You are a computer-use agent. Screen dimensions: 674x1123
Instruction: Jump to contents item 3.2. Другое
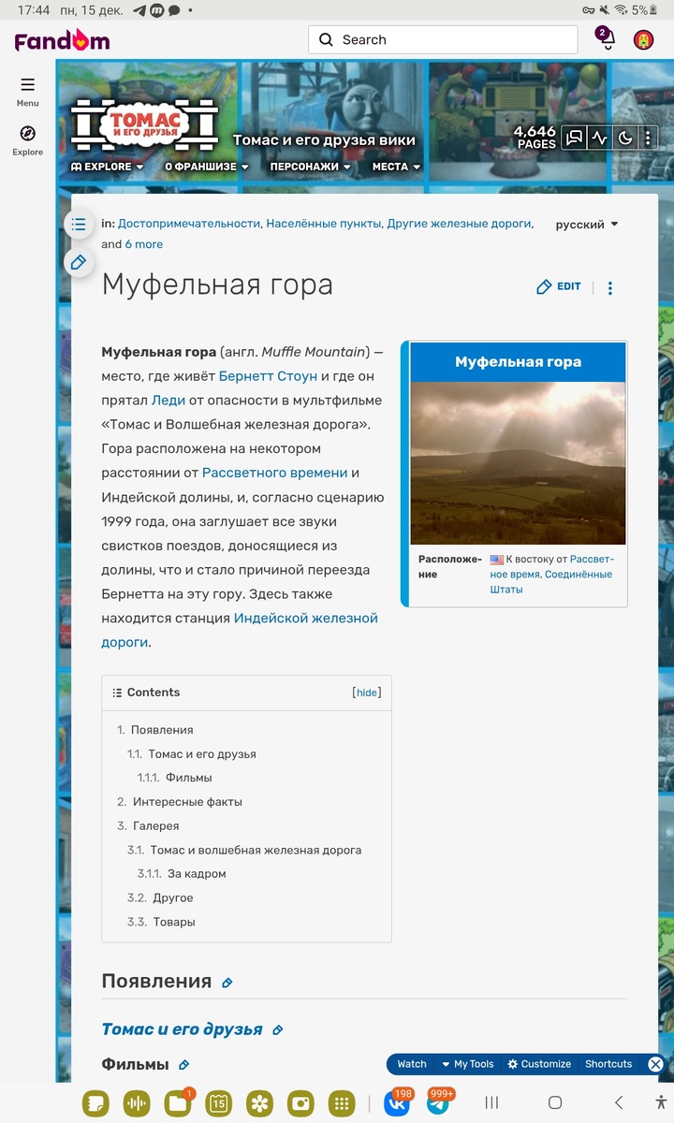point(160,898)
